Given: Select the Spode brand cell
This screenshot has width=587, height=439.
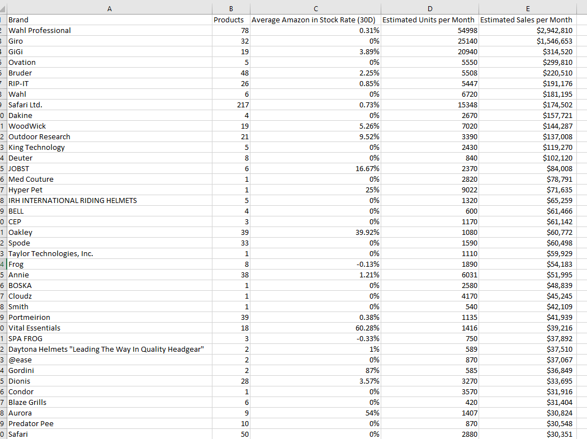Looking at the screenshot, I should 110,243.
